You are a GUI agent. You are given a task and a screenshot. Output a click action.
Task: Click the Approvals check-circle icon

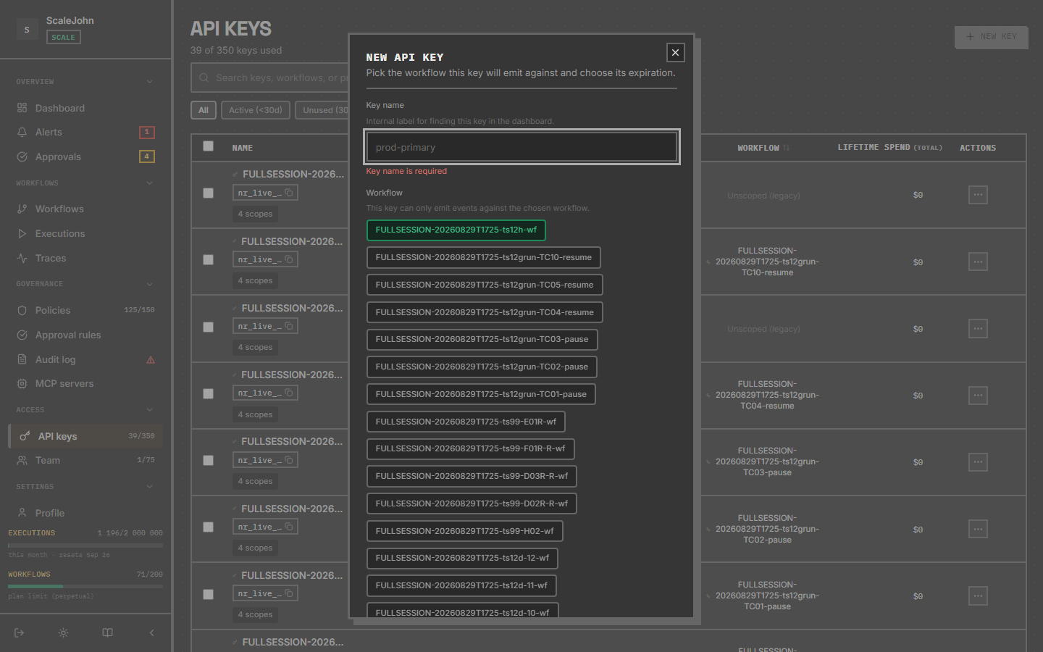[x=22, y=156]
